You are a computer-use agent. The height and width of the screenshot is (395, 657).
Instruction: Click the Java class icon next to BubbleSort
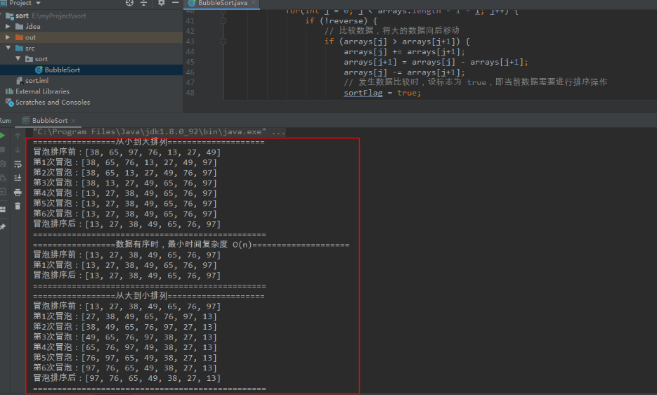click(39, 70)
